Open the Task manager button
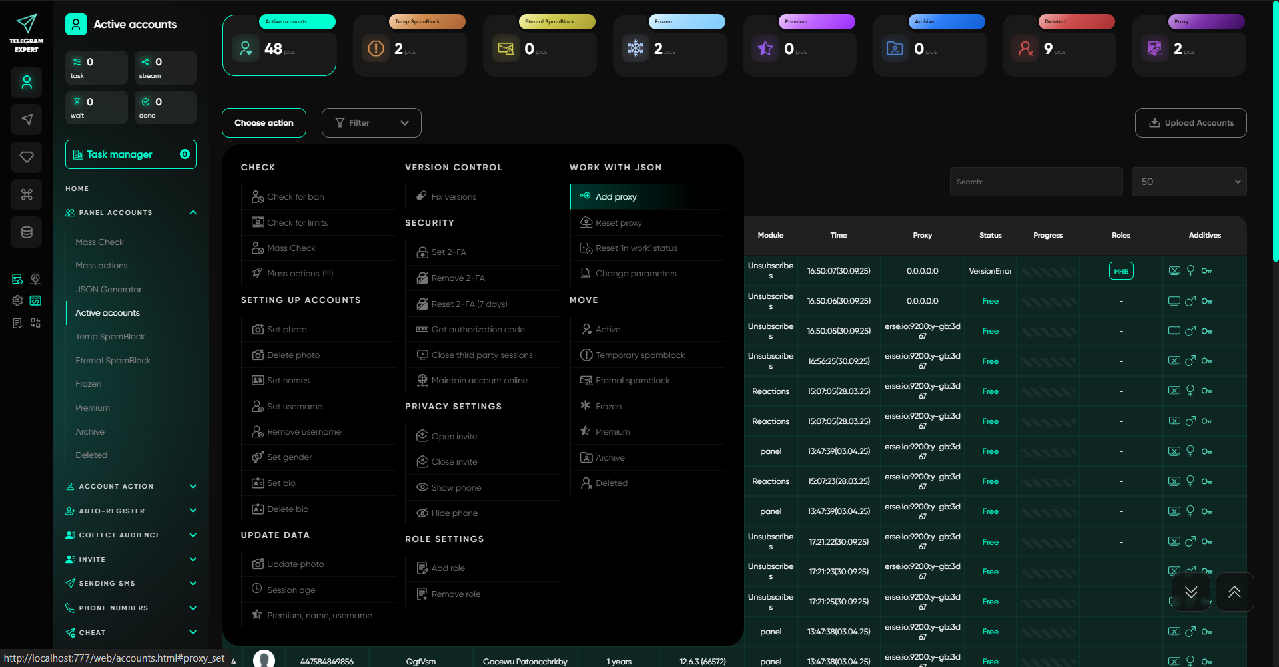This screenshot has height=667, width=1279. point(131,154)
